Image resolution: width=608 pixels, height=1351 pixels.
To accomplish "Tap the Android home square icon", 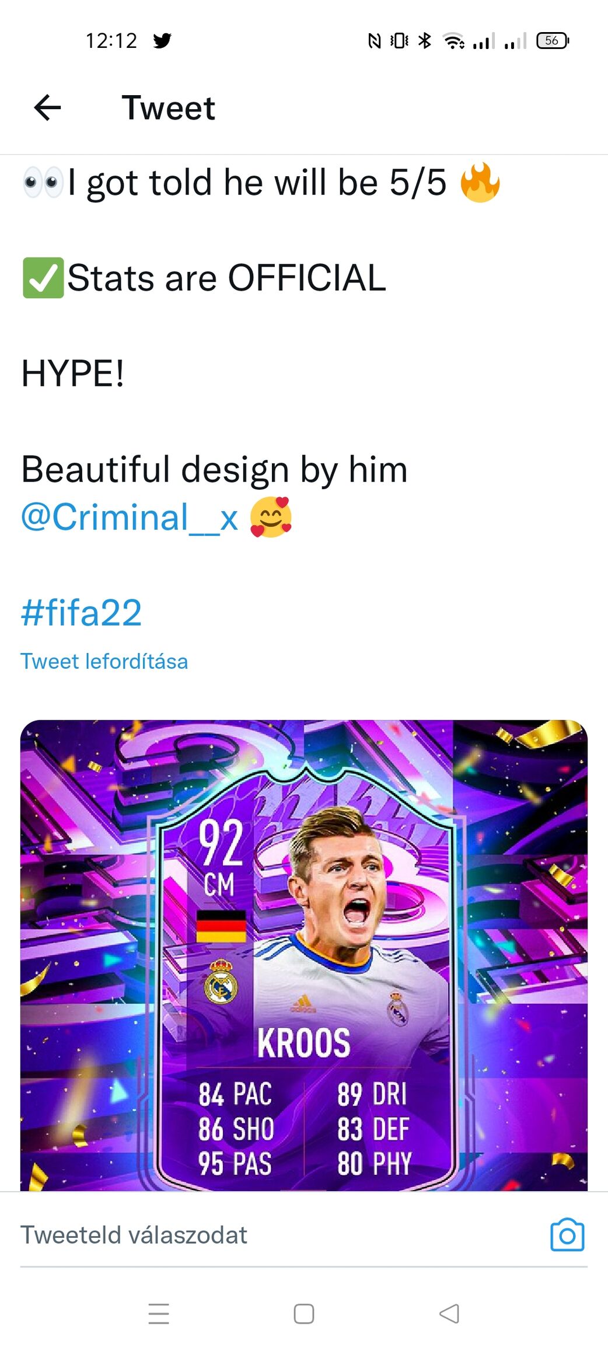I will (303, 1314).
